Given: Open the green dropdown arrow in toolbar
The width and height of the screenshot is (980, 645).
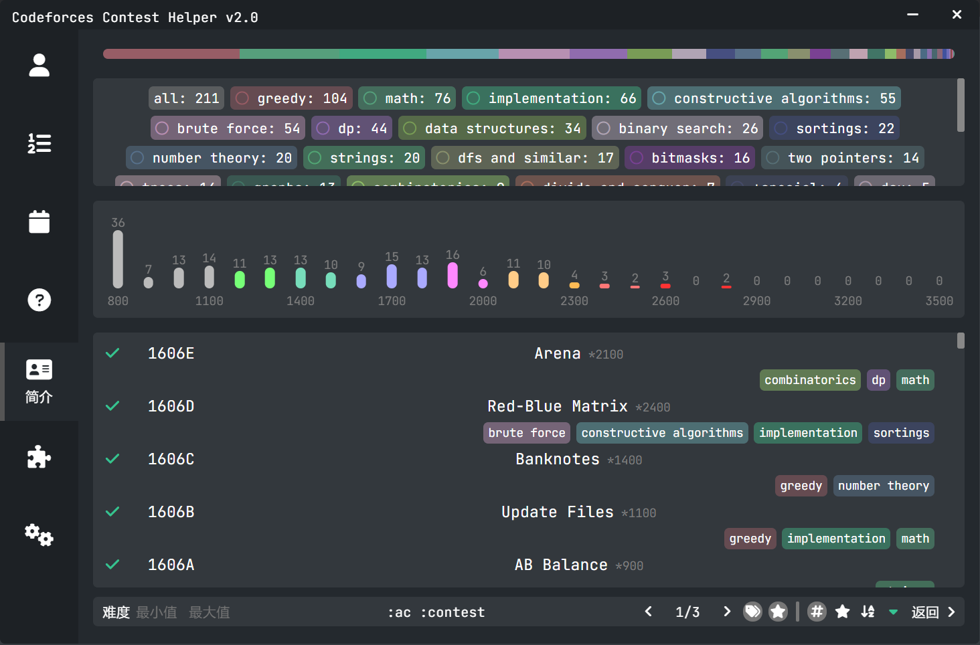Looking at the screenshot, I should pos(893,612).
